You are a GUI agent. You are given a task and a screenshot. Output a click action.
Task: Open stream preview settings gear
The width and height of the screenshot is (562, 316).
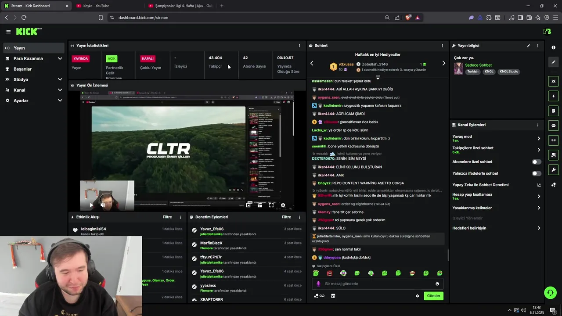[283, 205]
